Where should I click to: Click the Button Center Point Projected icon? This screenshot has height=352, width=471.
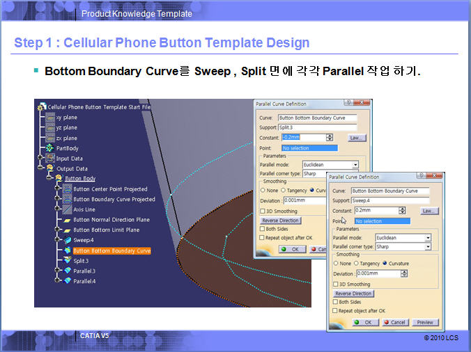pos(67,189)
